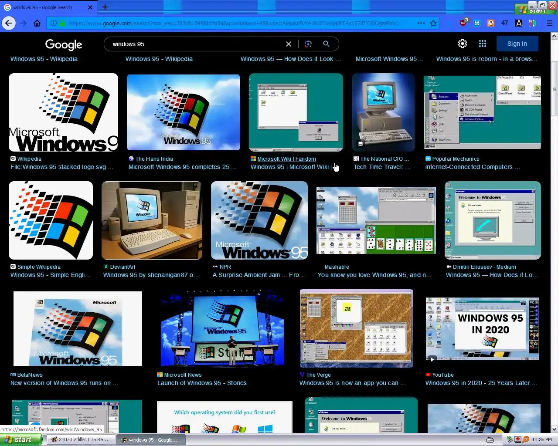The height and width of the screenshot is (446, 558).
Task: Close the 'windows 95 - Google Search' tab
Action: tap(90, 7)
